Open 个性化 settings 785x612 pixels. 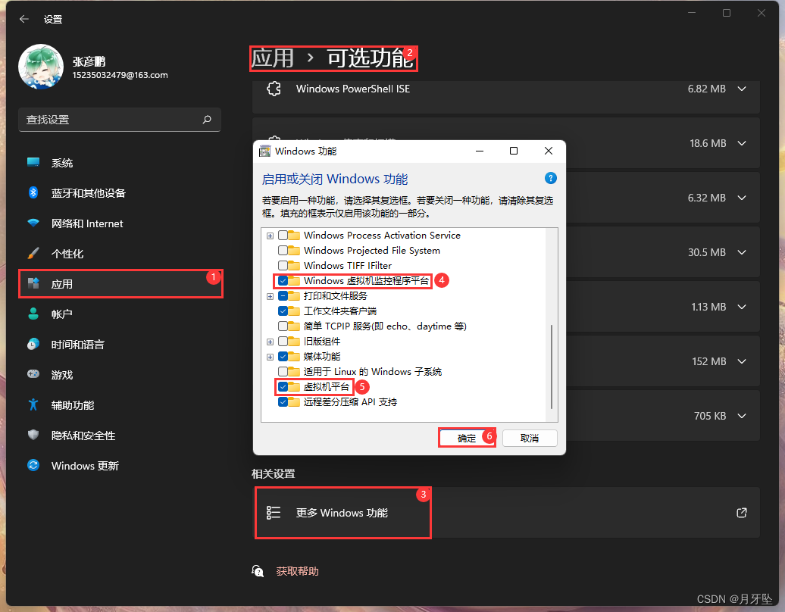click(x=119, y=254)
